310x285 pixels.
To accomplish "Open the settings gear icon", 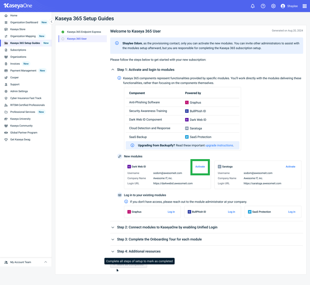I will [x=273, y=6].
